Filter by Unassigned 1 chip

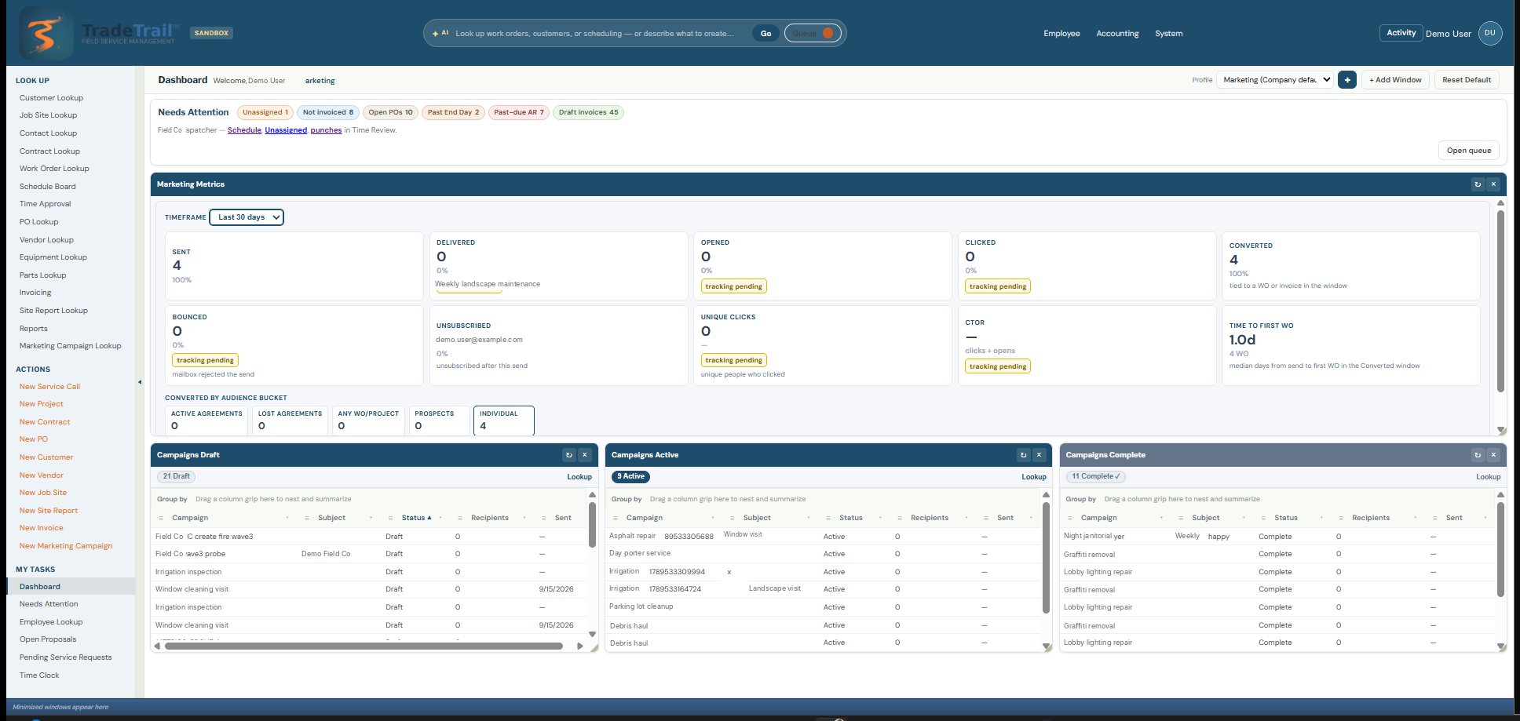[x=265, y=112]
